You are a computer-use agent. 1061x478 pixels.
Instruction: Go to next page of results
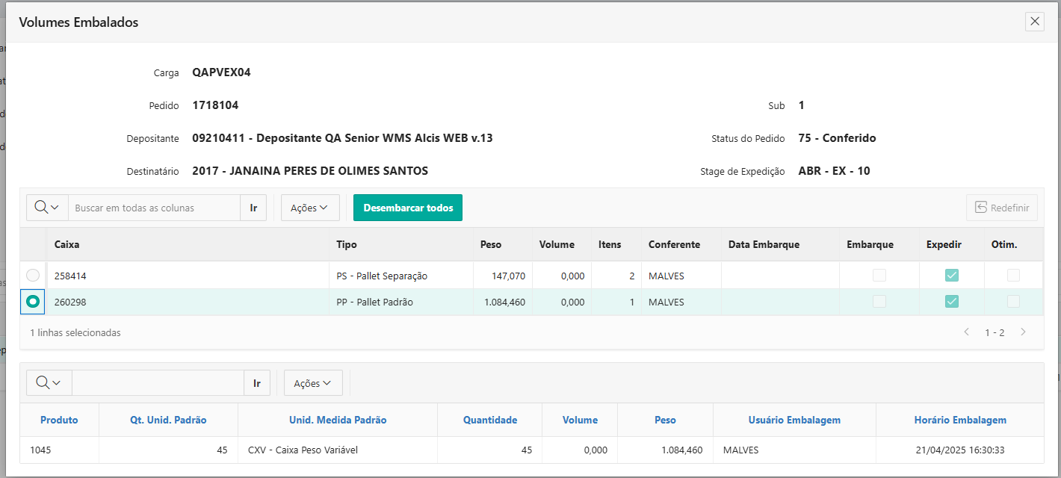coord(1023,332)
